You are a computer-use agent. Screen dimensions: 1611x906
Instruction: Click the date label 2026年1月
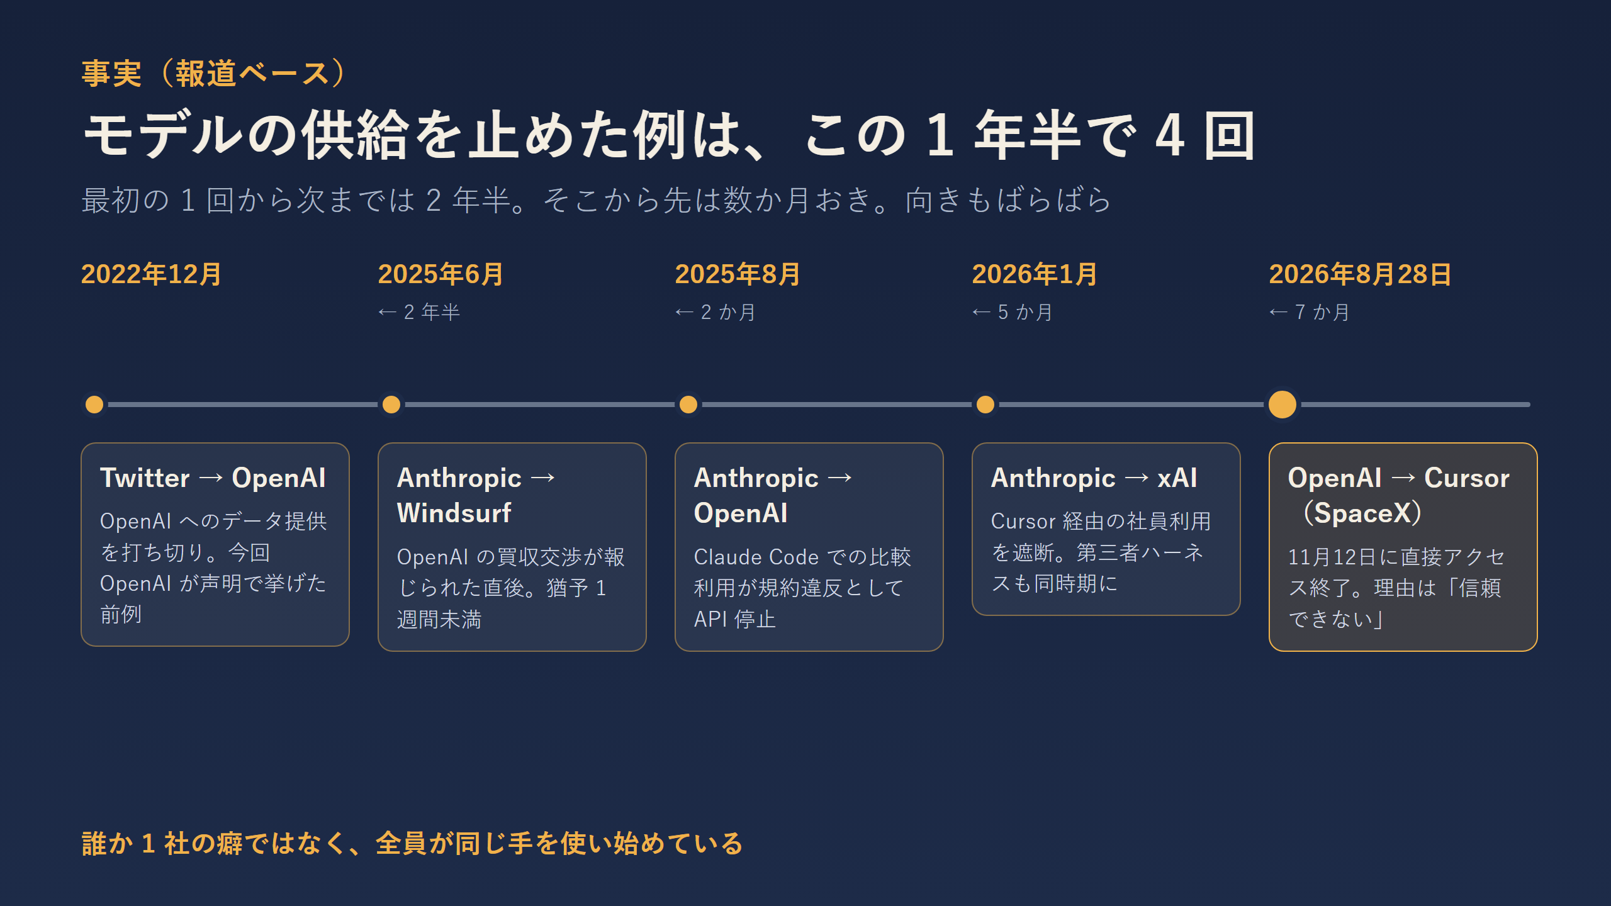(x=1035, y=274)
